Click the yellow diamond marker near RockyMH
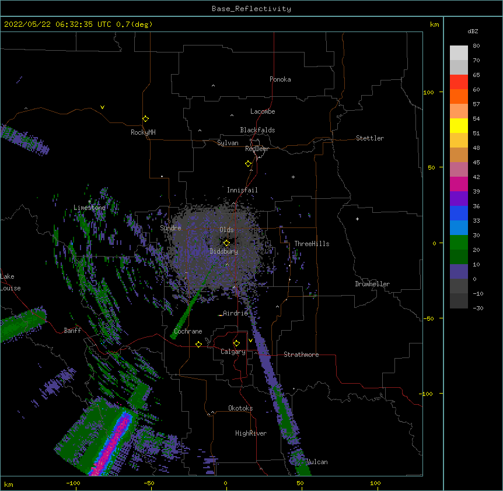 pyautogui.click(x=146, y=119)
